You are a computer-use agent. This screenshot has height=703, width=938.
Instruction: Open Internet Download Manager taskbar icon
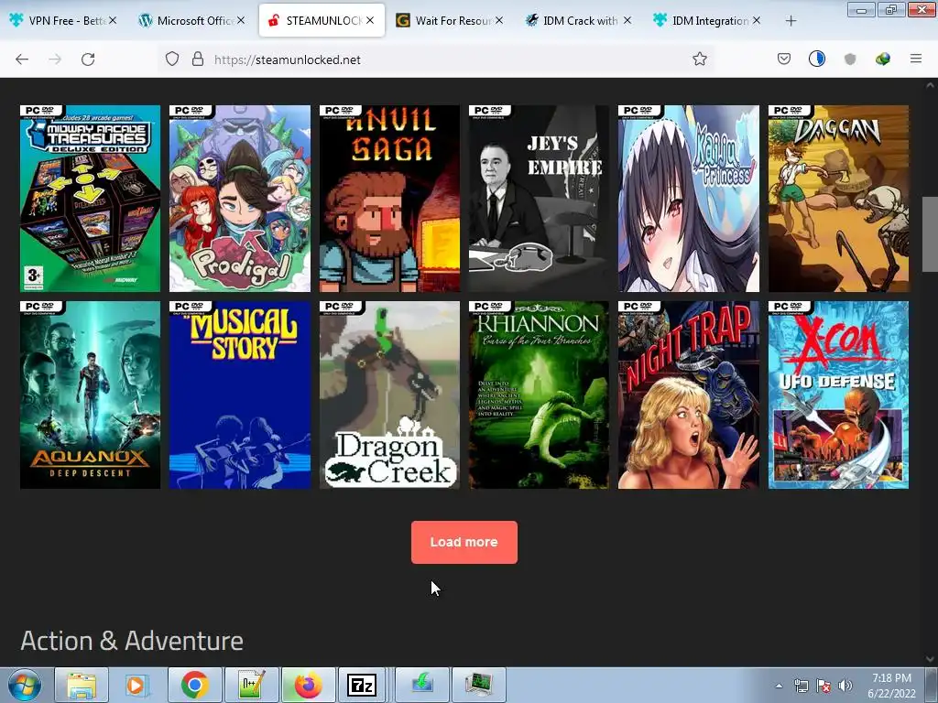(422, 685)
